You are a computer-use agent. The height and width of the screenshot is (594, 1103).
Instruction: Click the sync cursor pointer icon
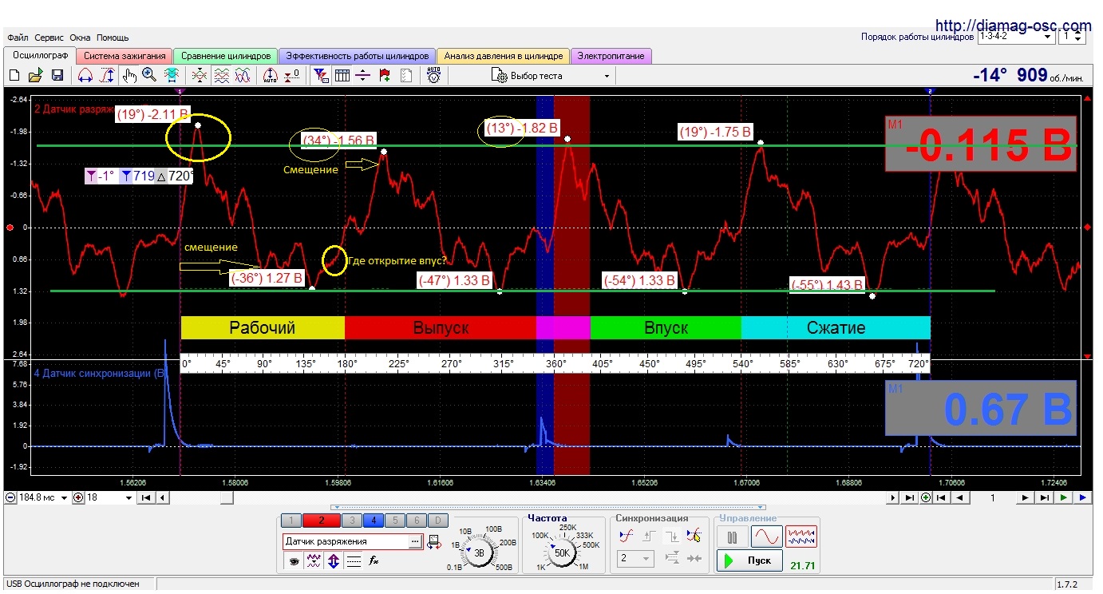(x=694, y=537)
